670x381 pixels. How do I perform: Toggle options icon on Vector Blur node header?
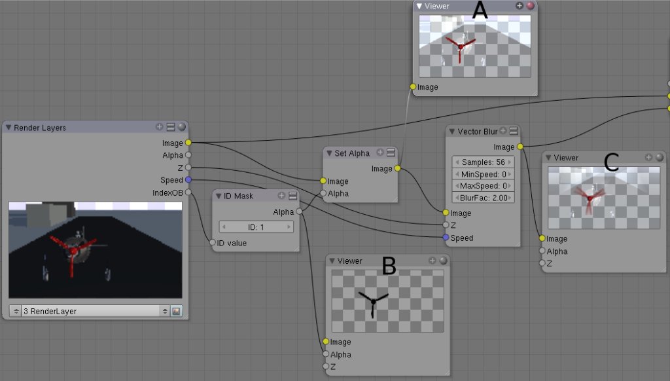(x=514, y=131)
